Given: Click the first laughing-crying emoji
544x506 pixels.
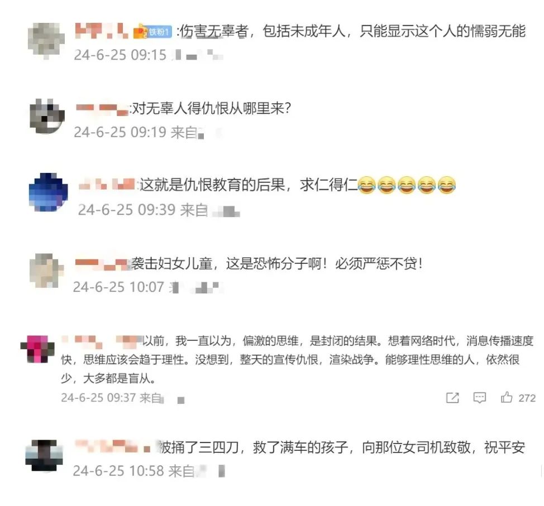Looking at the screenshot, I should click(x=366, y=185).
